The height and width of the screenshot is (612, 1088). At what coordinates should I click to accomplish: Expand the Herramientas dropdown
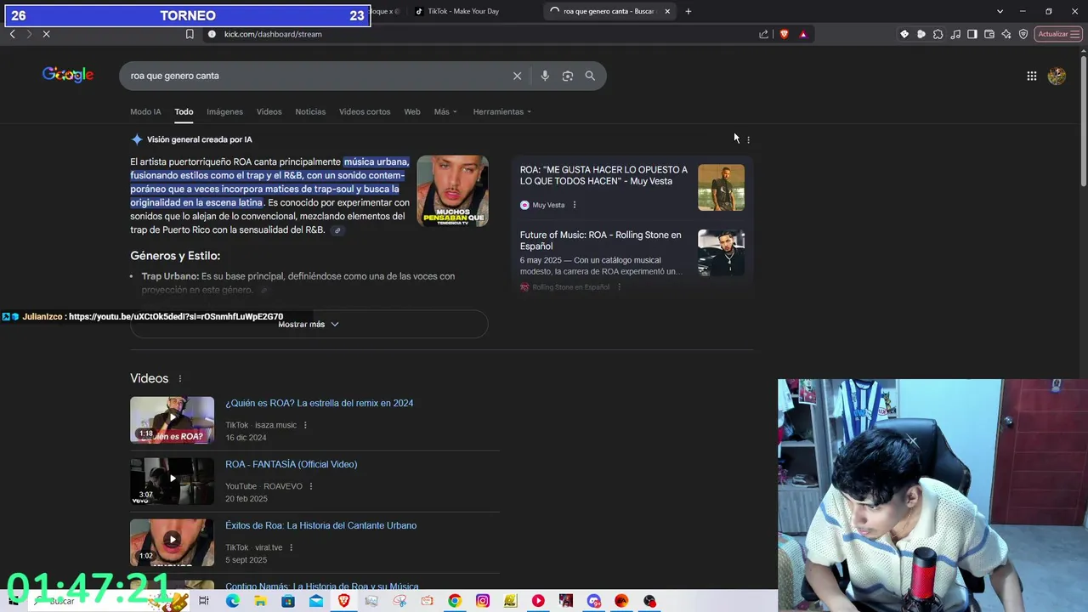[501, 111]
